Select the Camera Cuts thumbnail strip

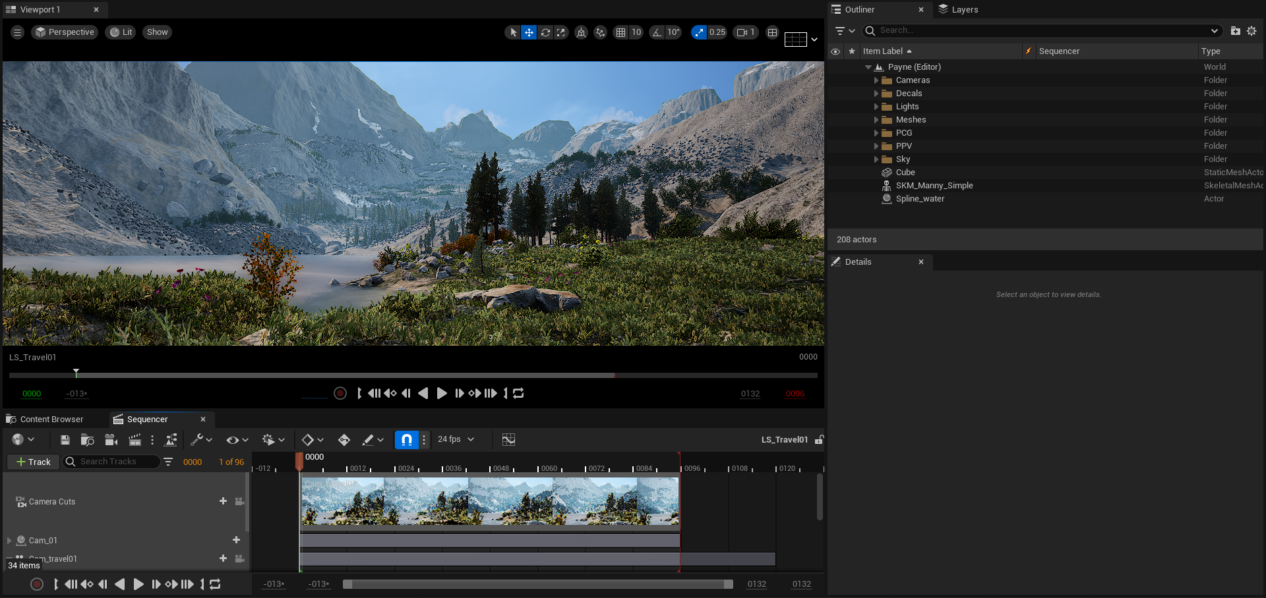point(490,501)
